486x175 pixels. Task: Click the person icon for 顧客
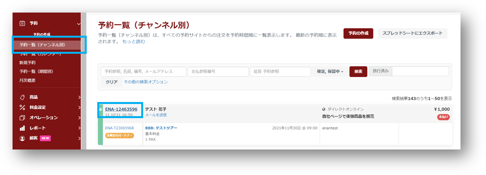tap(22, 138)
